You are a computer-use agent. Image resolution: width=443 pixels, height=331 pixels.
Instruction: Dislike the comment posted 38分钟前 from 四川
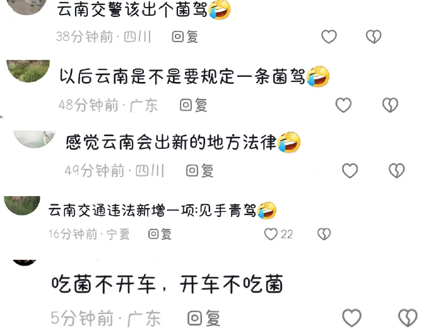point(374,37)
